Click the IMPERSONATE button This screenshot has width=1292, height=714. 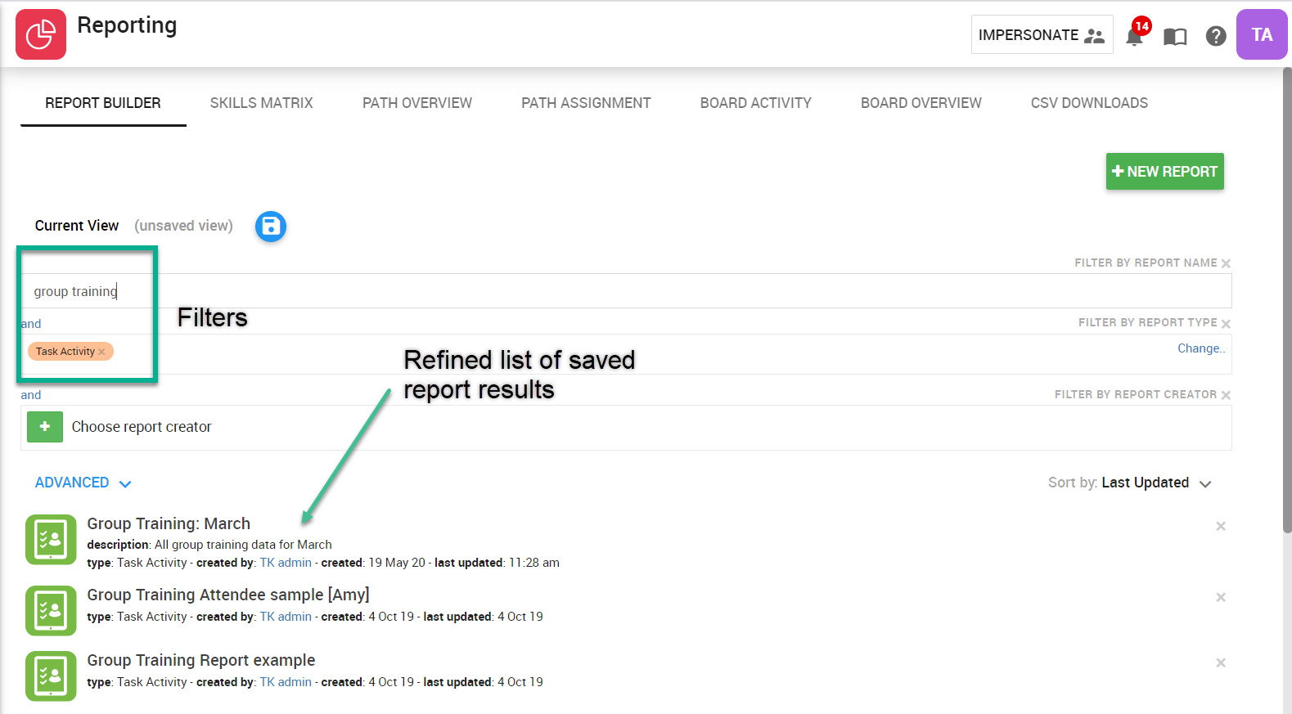[x=1042, y=34]
